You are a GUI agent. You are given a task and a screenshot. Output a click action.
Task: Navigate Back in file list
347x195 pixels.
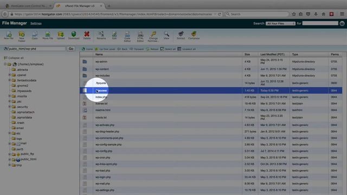click(122, 49)
